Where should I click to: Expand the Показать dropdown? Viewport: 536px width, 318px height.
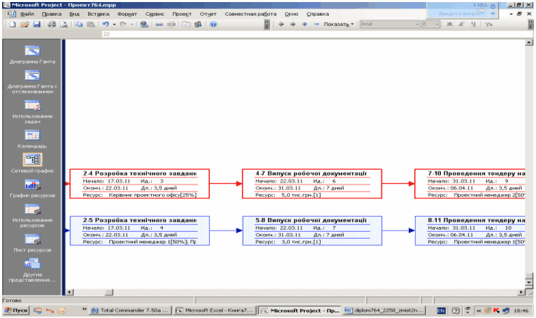point(340,24)
